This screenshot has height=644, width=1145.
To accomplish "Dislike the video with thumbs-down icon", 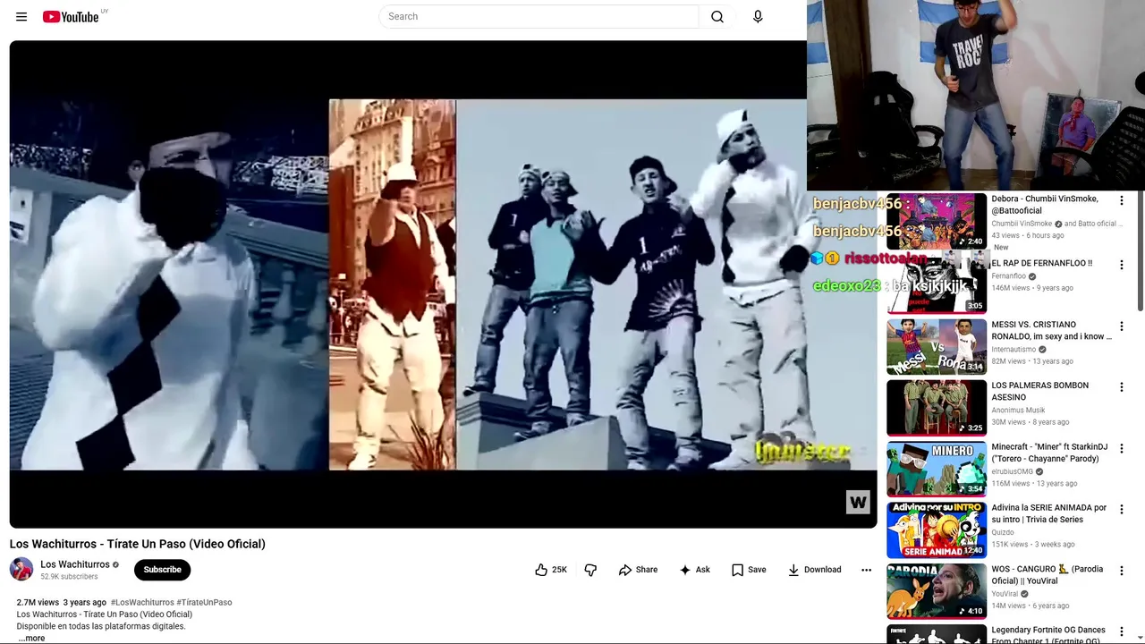I will (590, 570).
